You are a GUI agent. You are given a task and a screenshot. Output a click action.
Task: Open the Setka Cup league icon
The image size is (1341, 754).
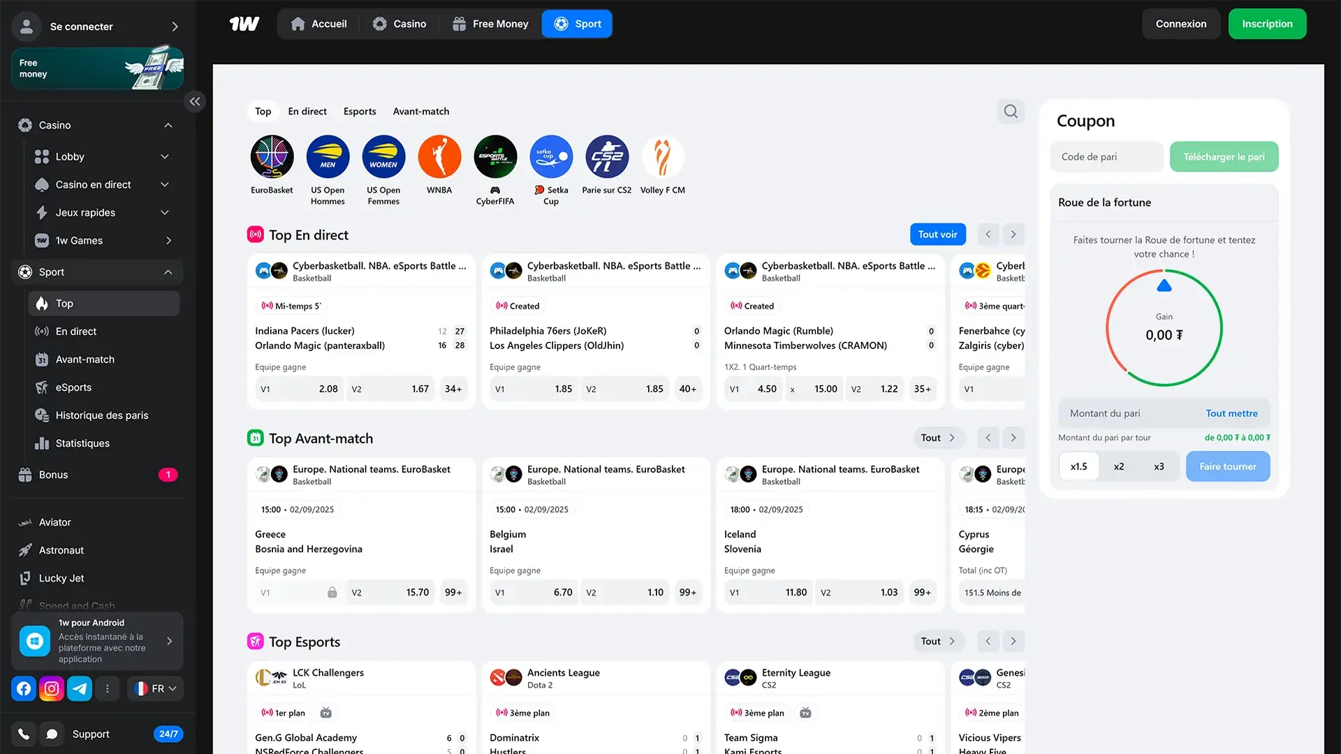(551, 156)
